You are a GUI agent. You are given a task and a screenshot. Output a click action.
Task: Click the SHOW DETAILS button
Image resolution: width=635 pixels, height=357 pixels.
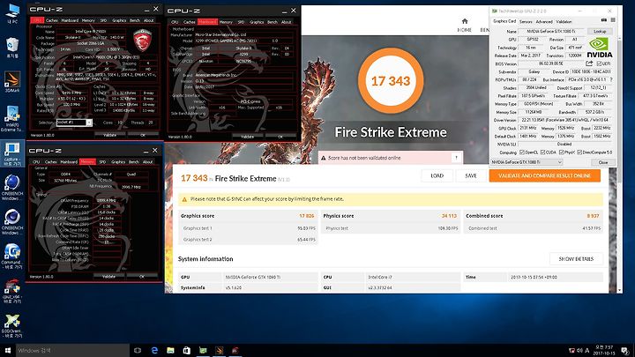point(576,258)
